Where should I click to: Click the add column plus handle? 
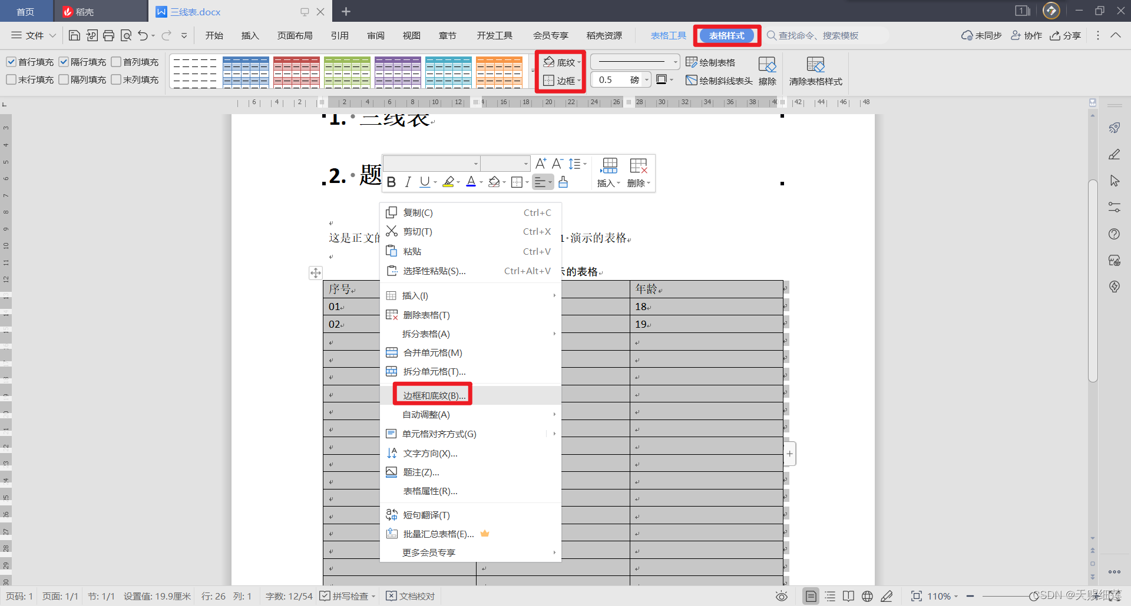[x=790, y=454]
